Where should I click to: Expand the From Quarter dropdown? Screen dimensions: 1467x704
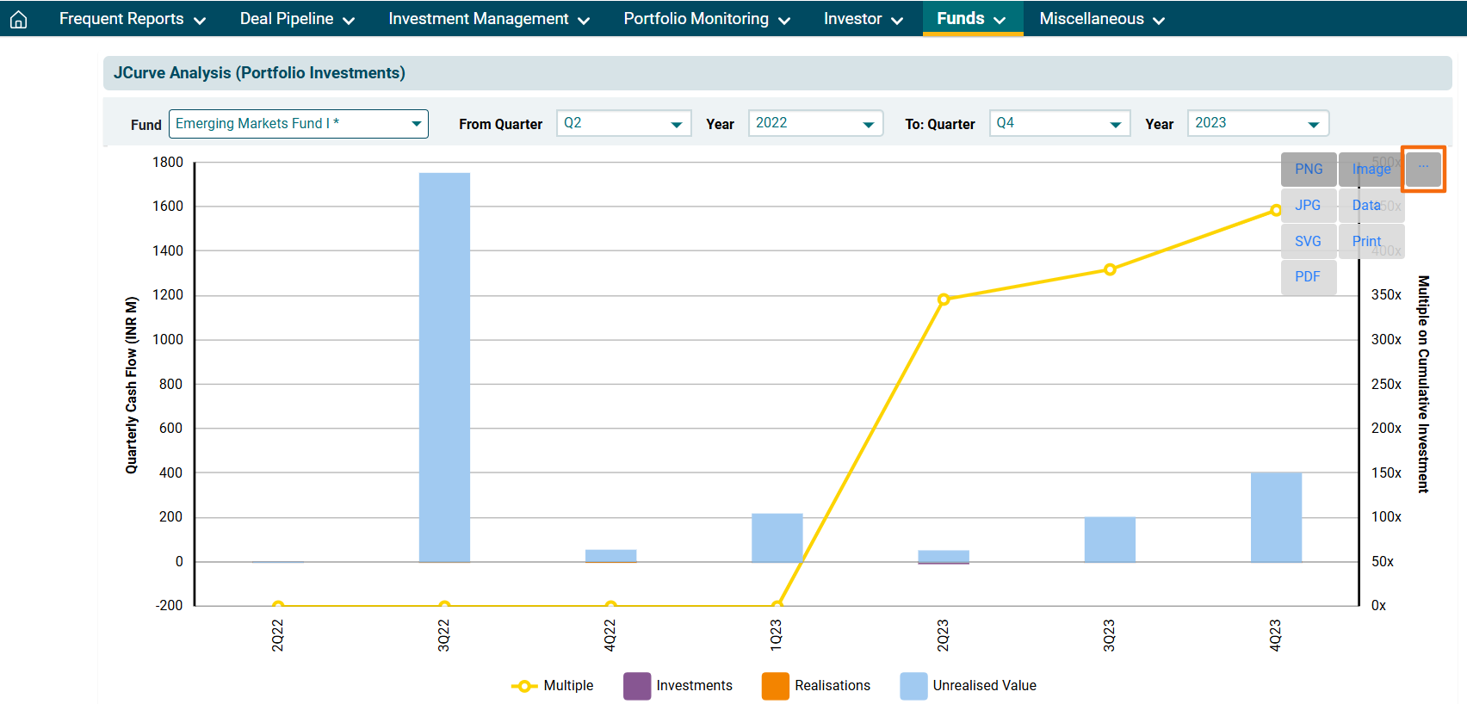click(x=623, y=124)
